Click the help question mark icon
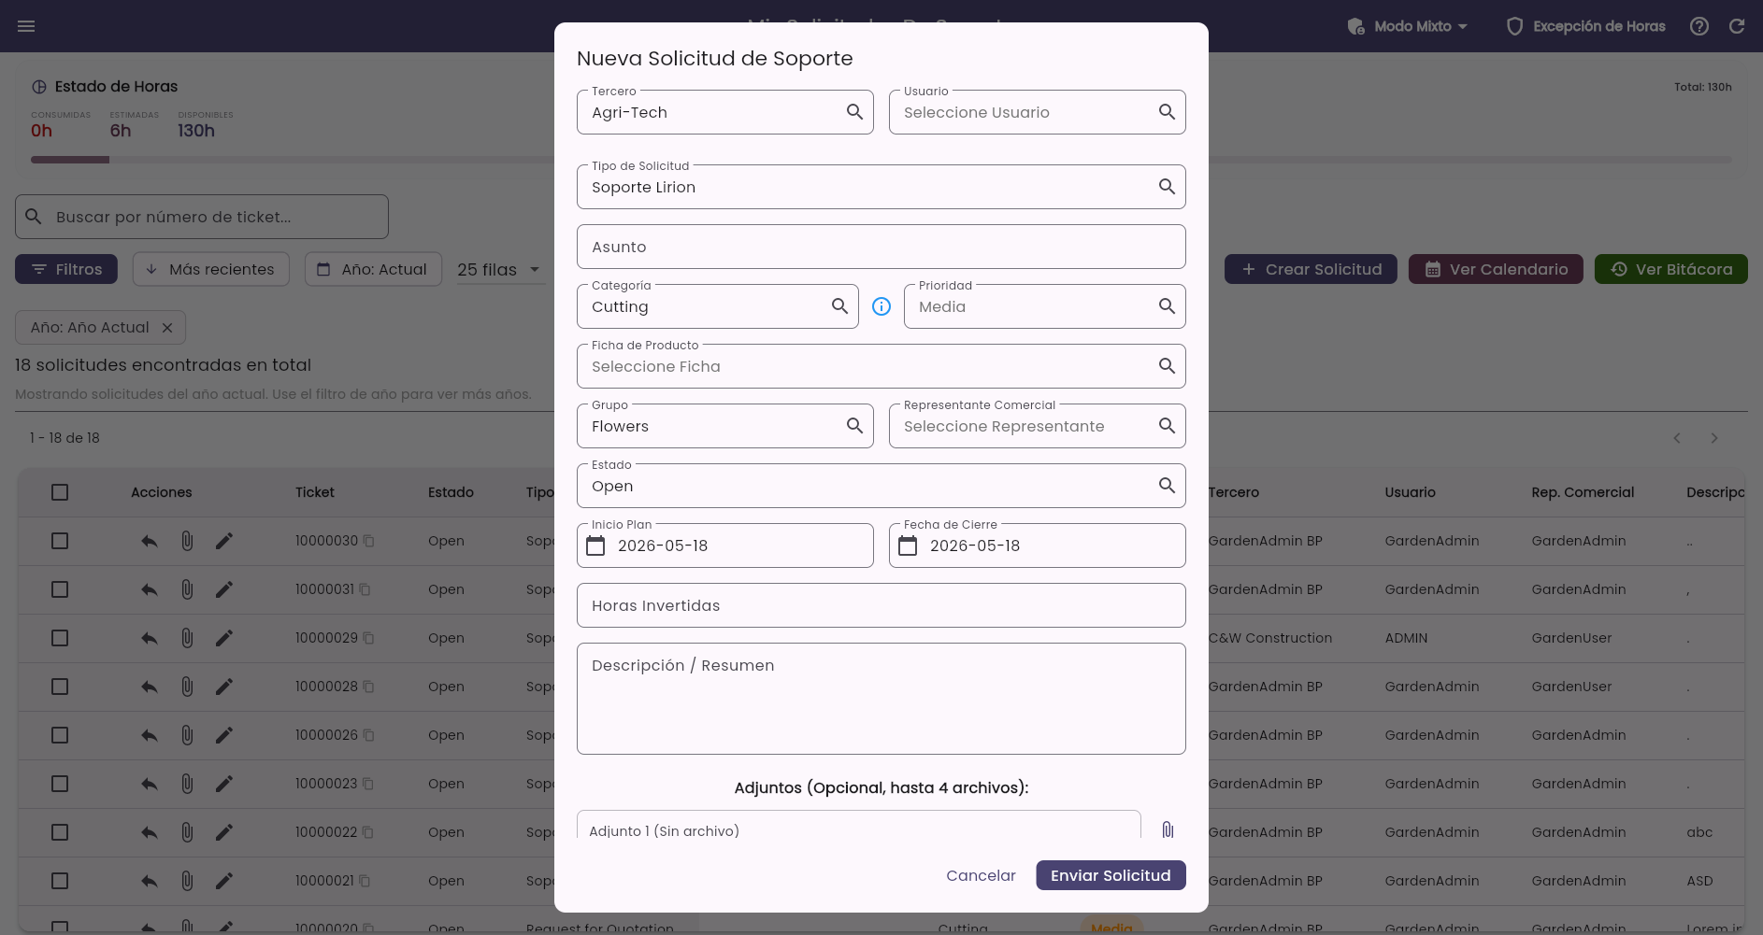1763x935 pixels. pos(1699,26)
